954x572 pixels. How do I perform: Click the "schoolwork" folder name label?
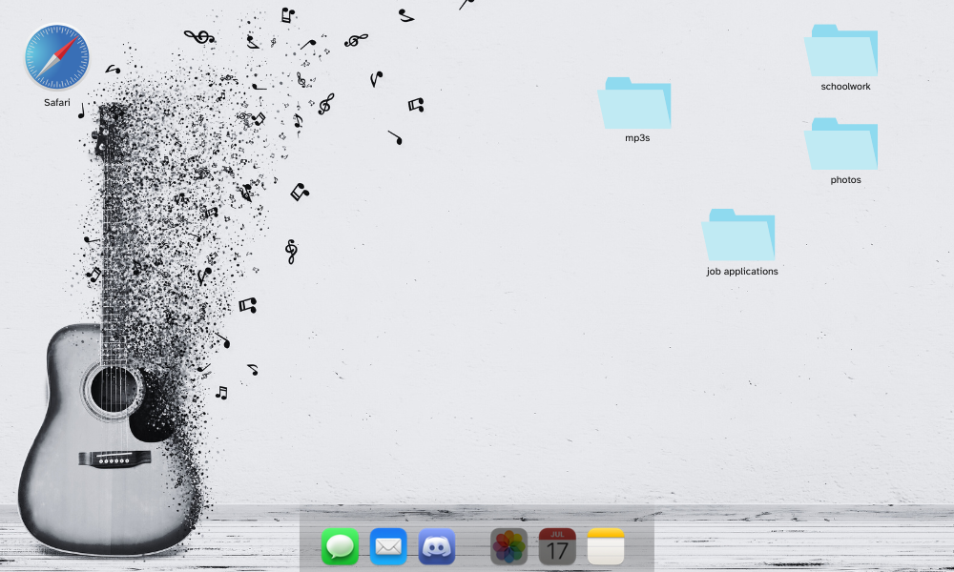coord(845,87)
